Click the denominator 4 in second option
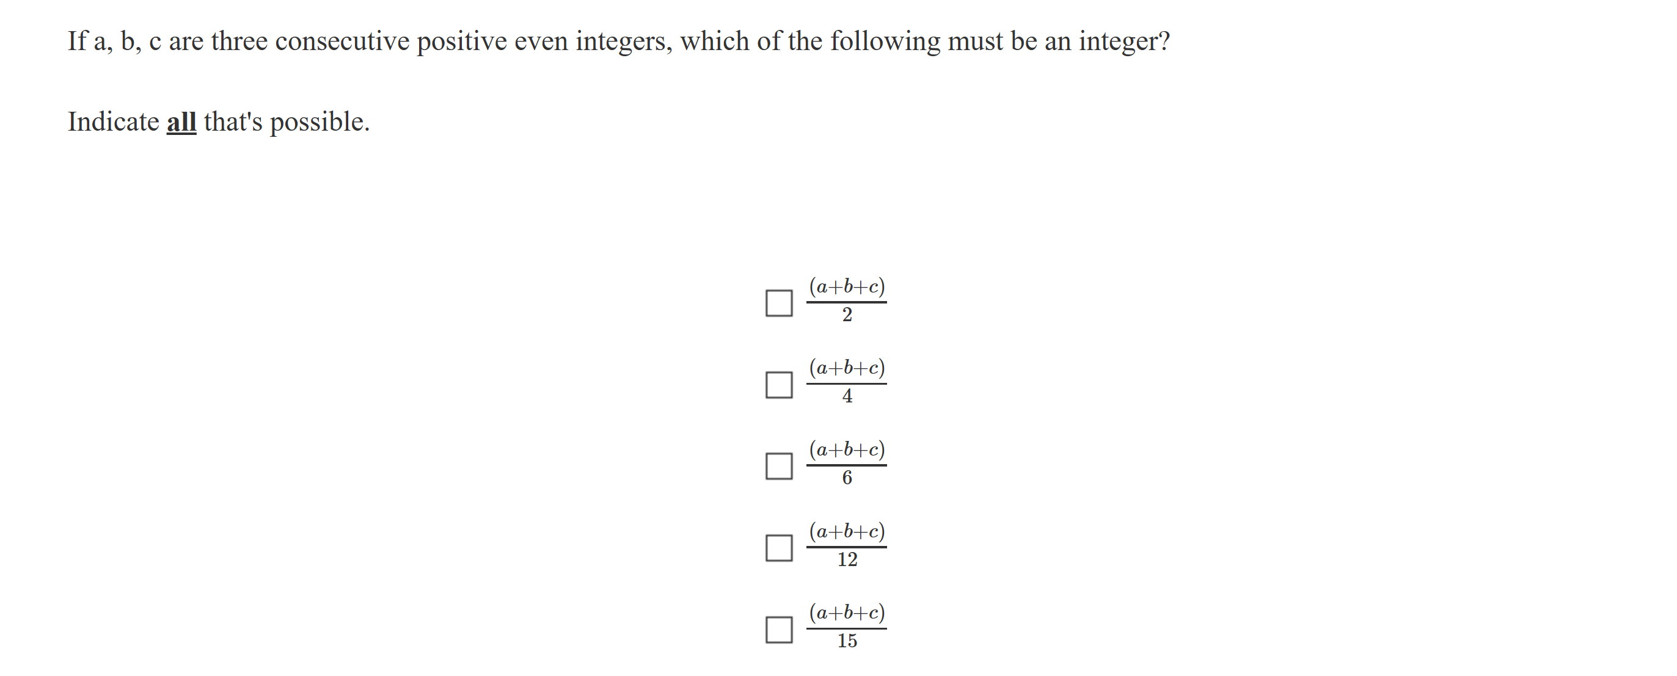 (x=847, y=397)
